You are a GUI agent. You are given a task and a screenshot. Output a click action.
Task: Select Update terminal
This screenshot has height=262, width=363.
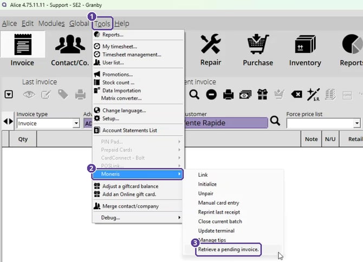click(x=233, y=231)
